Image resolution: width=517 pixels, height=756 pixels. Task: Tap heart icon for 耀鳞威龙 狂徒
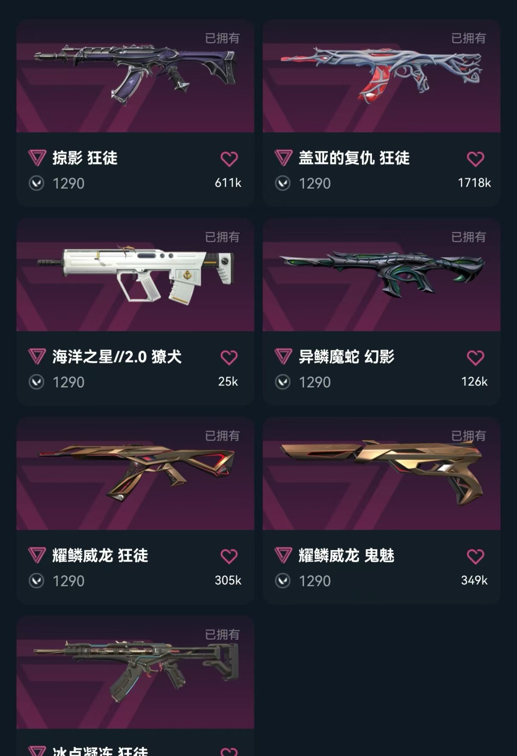tap(229, 557)
